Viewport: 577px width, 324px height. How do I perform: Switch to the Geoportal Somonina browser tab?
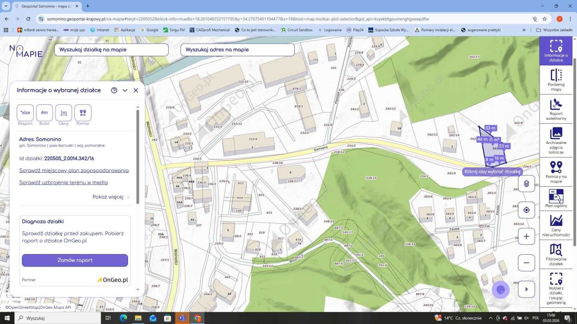[45, 6]
